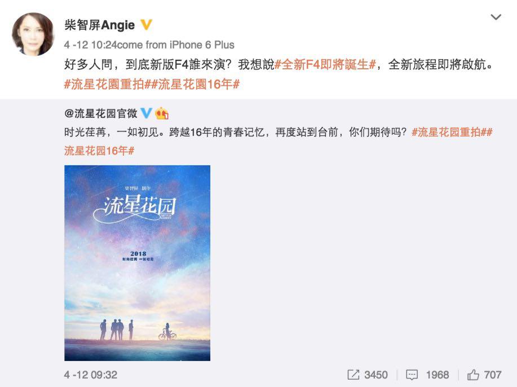Enlarge the 流星花园 2018 poster image

point(137,263)
